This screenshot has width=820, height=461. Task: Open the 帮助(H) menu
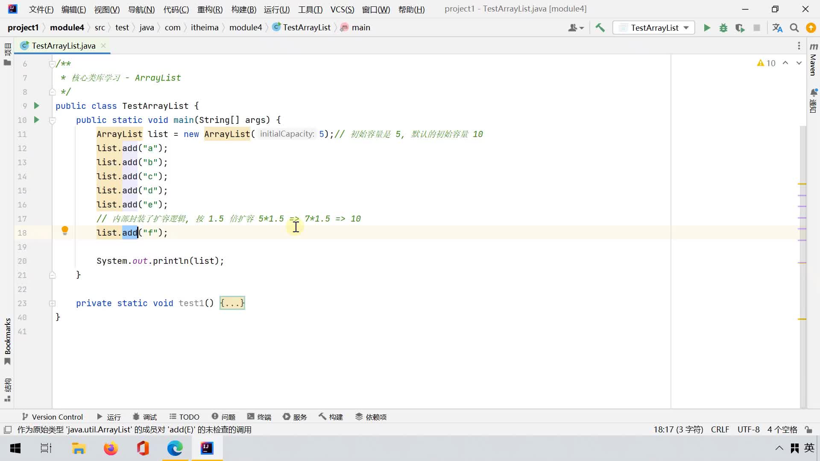[x=411, y=9]
